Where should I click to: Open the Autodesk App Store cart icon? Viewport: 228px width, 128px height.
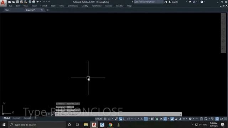coord(190,2)
